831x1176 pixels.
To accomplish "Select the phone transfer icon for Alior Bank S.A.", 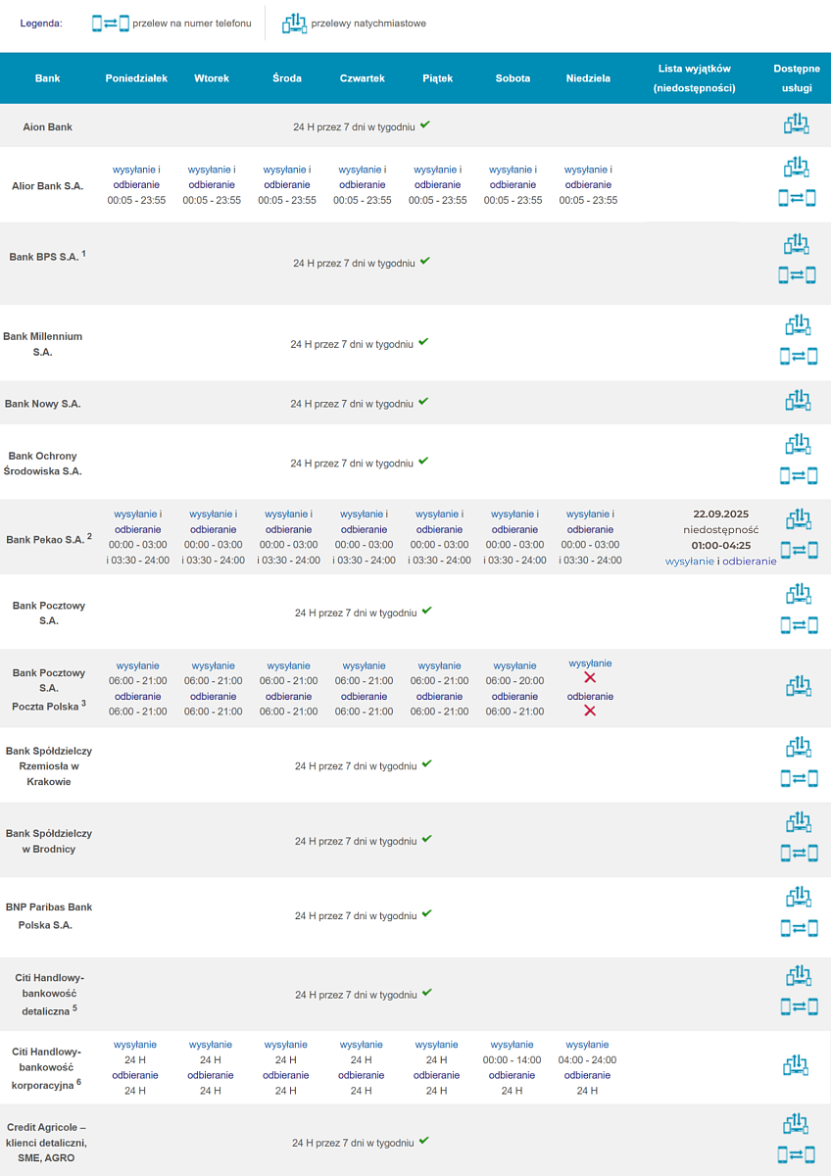I will pyautogui.click(x=798, y=198).
